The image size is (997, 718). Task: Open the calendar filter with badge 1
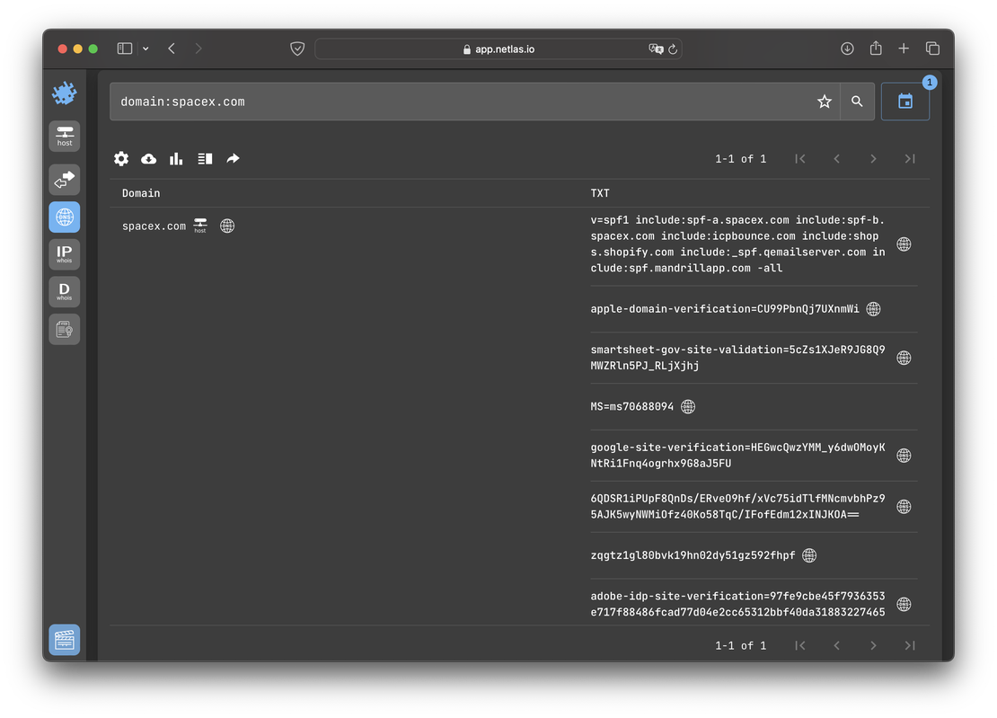[x=905, y=101]
